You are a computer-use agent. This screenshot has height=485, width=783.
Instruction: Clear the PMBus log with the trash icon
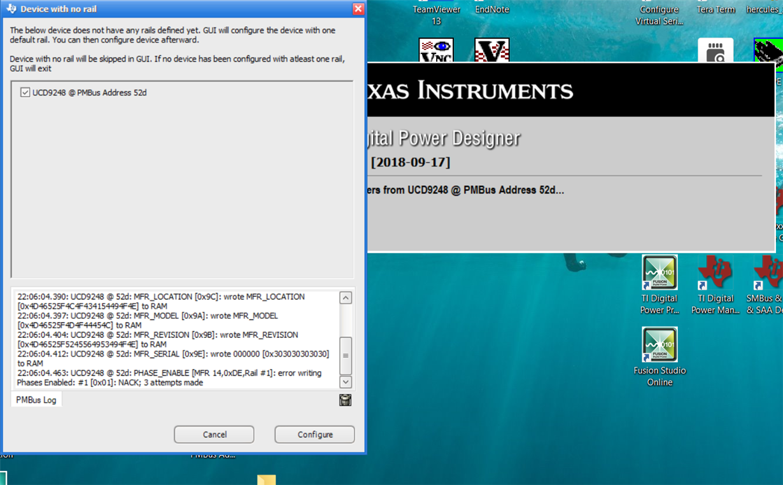[x=345, y=400]
